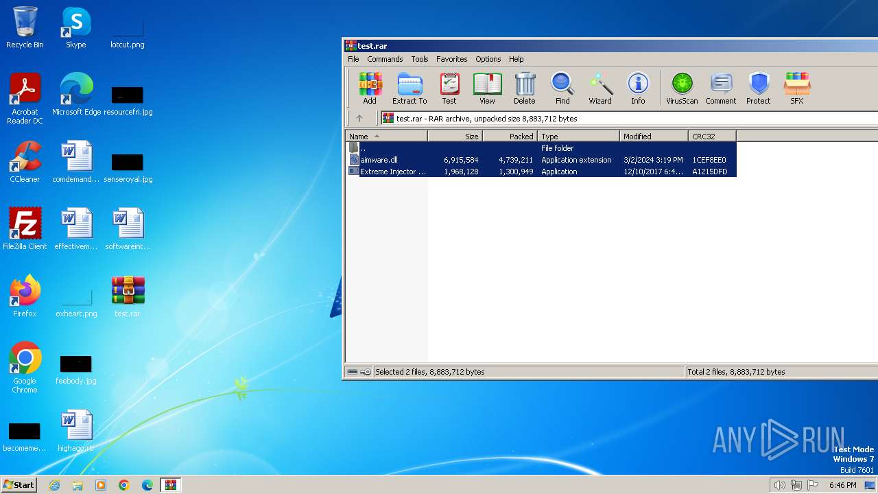Run VirusScan on the archive
This screenshot has width=878, height=494.
pos(682,89)
